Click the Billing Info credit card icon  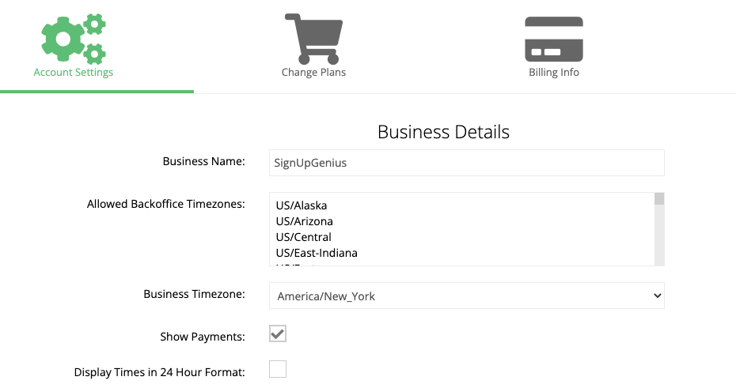554,40
